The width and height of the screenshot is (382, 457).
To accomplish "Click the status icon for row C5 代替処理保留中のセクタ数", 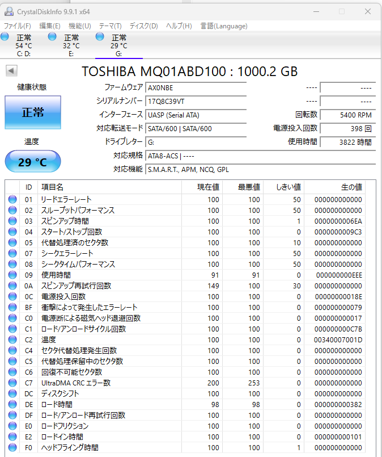I will coord(12,361).
